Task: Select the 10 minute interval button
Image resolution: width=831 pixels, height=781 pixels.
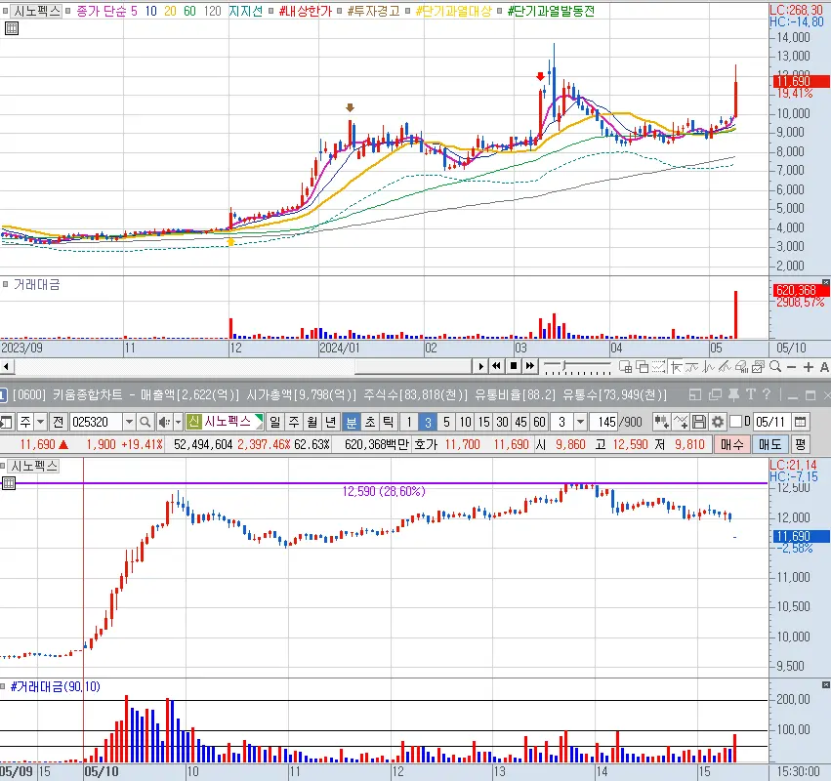Action: (466, 423)
